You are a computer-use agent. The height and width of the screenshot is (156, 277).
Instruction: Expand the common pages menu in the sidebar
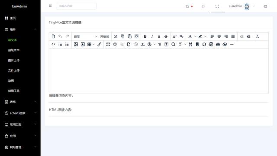[20, 124]
